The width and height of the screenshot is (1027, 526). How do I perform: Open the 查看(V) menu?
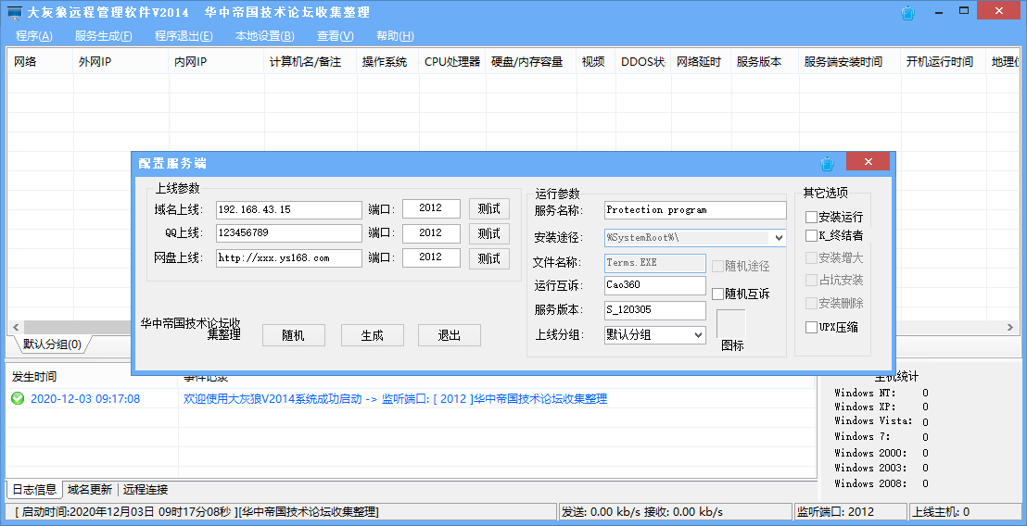point(336,36)
